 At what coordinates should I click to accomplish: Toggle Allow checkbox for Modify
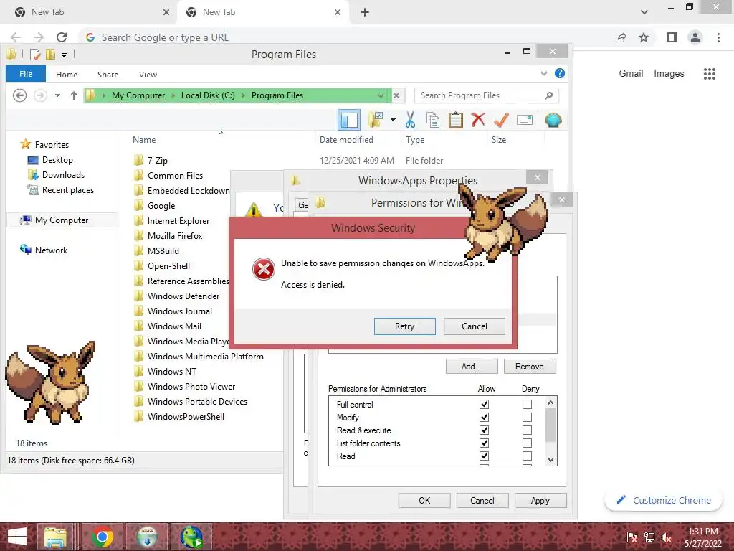(x=484, y=417)
